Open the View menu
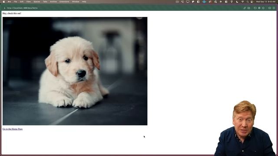278x156 pixels. click(28, 2)
